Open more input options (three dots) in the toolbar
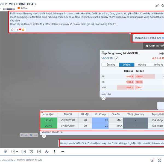The height and width of the screenshot is (164, 164). tap(62, 151)
